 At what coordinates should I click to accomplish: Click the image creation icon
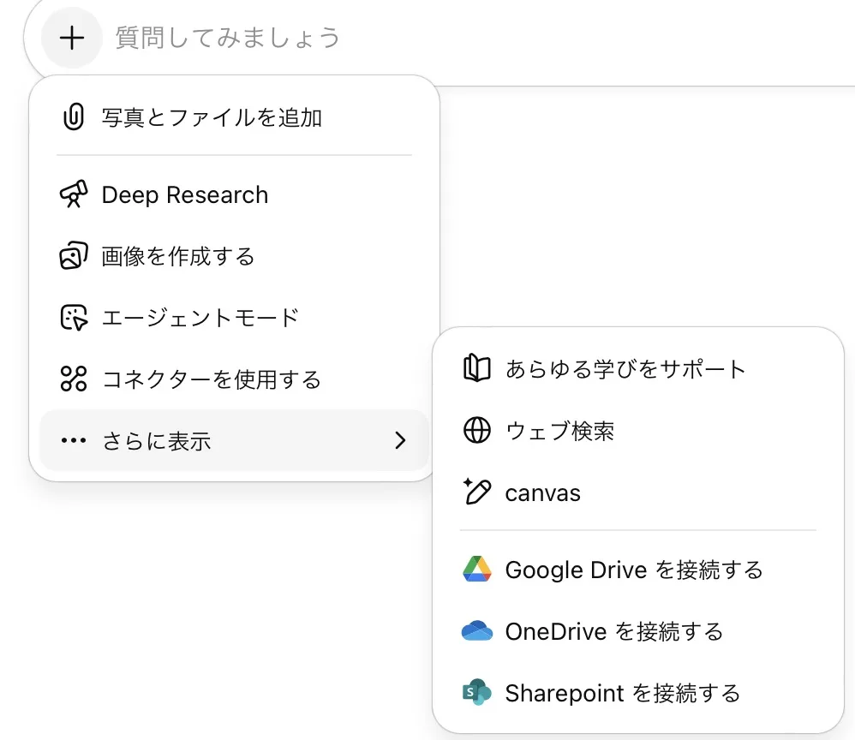74,256
